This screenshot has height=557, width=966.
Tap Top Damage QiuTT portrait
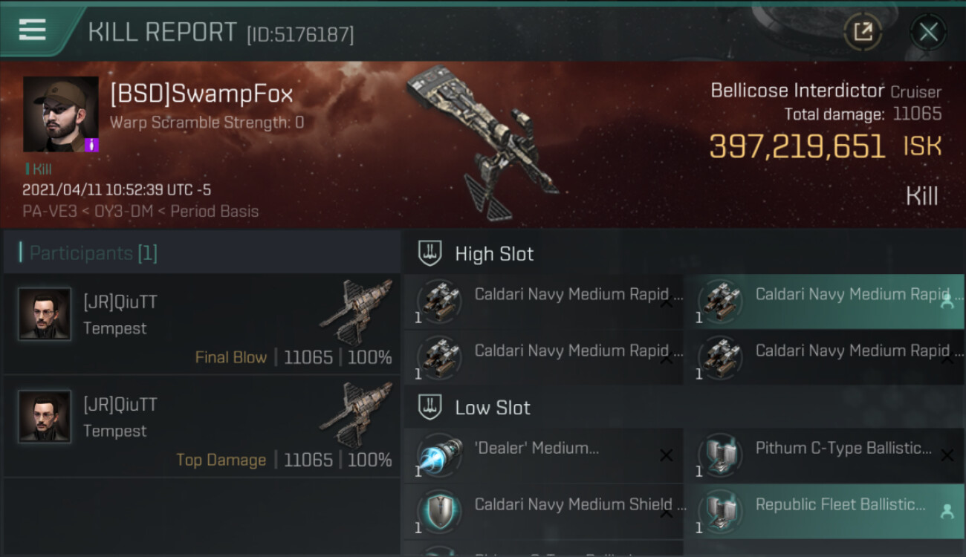[x=45, y=417]
